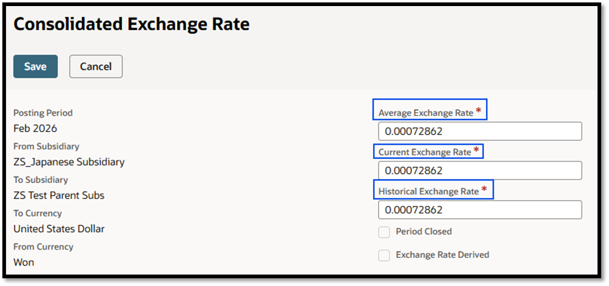Click the Exchange Rate Derived label text
Viewport: 609px width, 286px height.
coord(442,254)
